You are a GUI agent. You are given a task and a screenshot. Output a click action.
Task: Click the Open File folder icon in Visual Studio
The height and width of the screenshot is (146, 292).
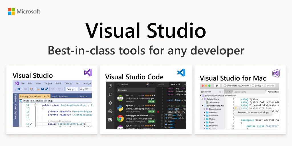38,89
